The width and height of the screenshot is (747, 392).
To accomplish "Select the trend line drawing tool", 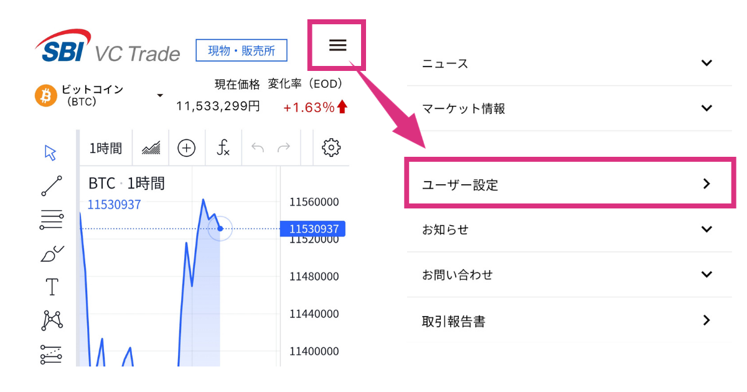I will 52,186.
